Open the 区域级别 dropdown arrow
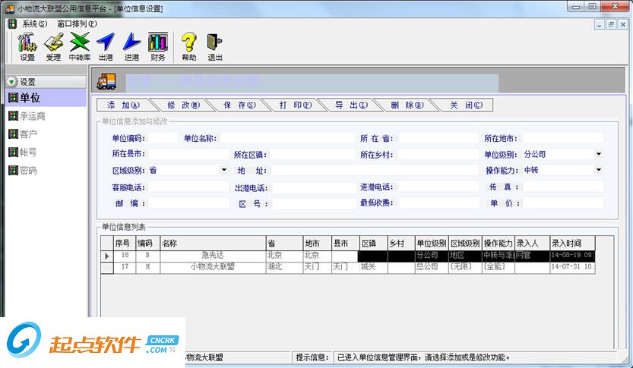The image size is (633, 368). pyautogui.click(x=223, y=170)
